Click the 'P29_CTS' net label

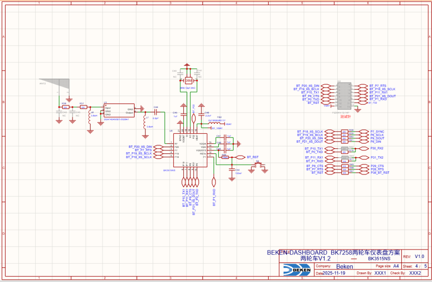pyautogui.click(x=377, y=166)
